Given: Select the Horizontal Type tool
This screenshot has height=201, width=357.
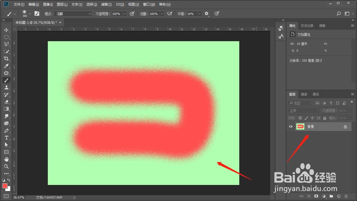Looking at the screenshot, I should pyautogui.click(x=6, y=138).
